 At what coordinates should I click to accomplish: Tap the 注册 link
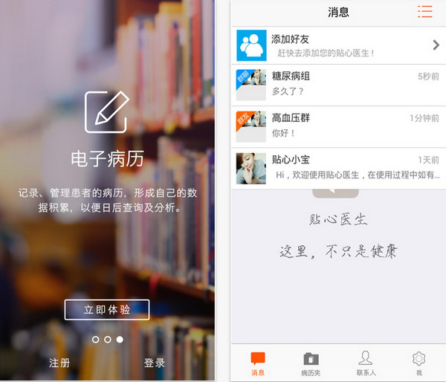point(59,363)
